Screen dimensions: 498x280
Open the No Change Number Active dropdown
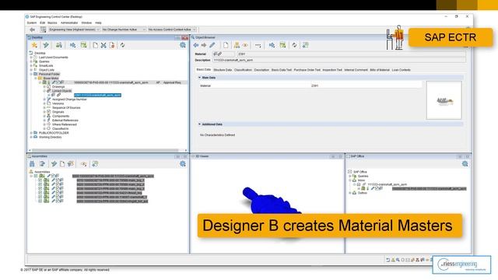pyautogui.click(x=124, y=30)
